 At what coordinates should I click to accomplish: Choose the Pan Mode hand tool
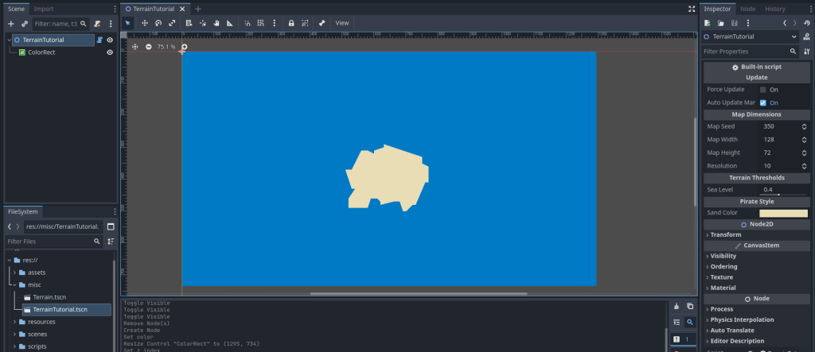point(216,23)
